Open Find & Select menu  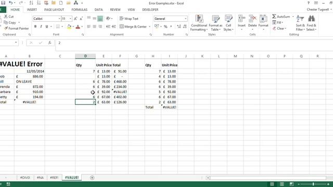(x=311, y=23)
